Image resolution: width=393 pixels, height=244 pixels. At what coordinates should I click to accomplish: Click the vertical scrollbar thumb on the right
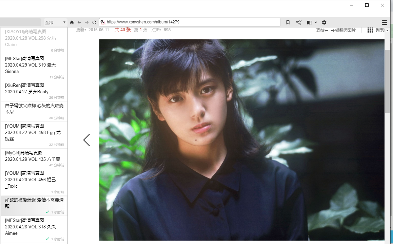pyautogui.click(x=387, y=81)
